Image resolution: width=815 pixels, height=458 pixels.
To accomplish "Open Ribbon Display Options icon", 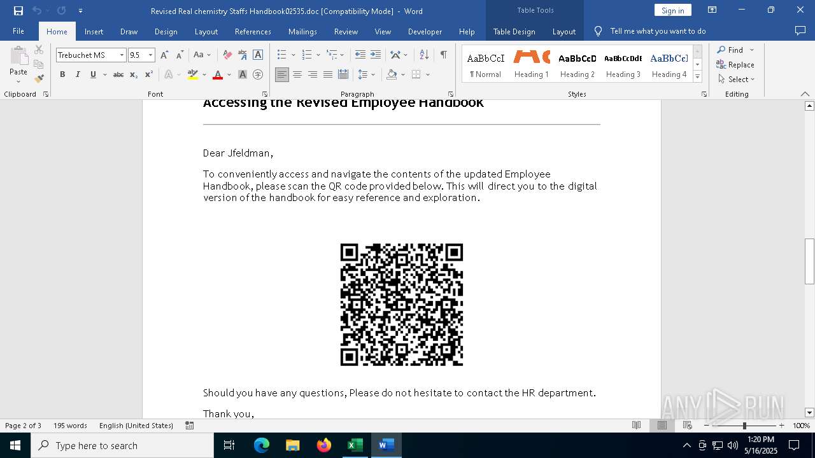I will [x=712, y=10].
